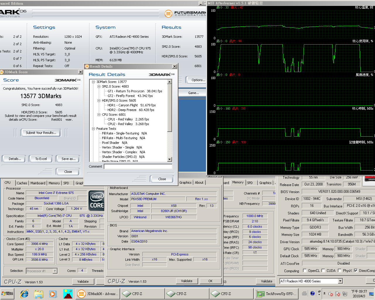Screen dimensions: 375x300
Task: Collapse the SM2.0 Score tree node
Action: point(99,86)
